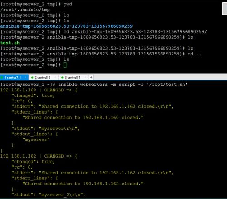Click the "myserver" entry under stdout_lines

pyautogui.click(x=36, y=139)
